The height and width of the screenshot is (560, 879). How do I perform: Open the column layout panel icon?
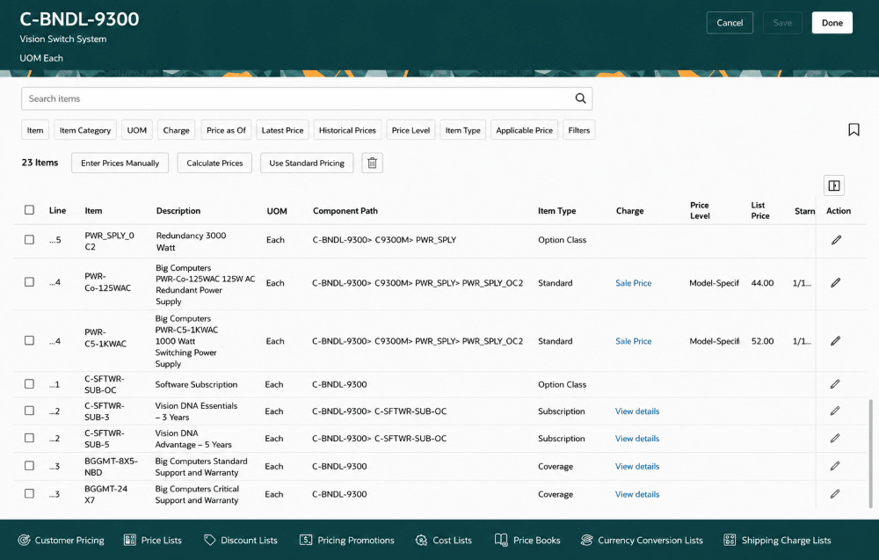pyautogui.click(x=833, y=185)
